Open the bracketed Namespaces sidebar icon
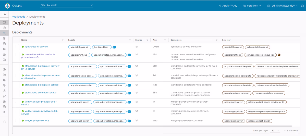 [4, 75]
